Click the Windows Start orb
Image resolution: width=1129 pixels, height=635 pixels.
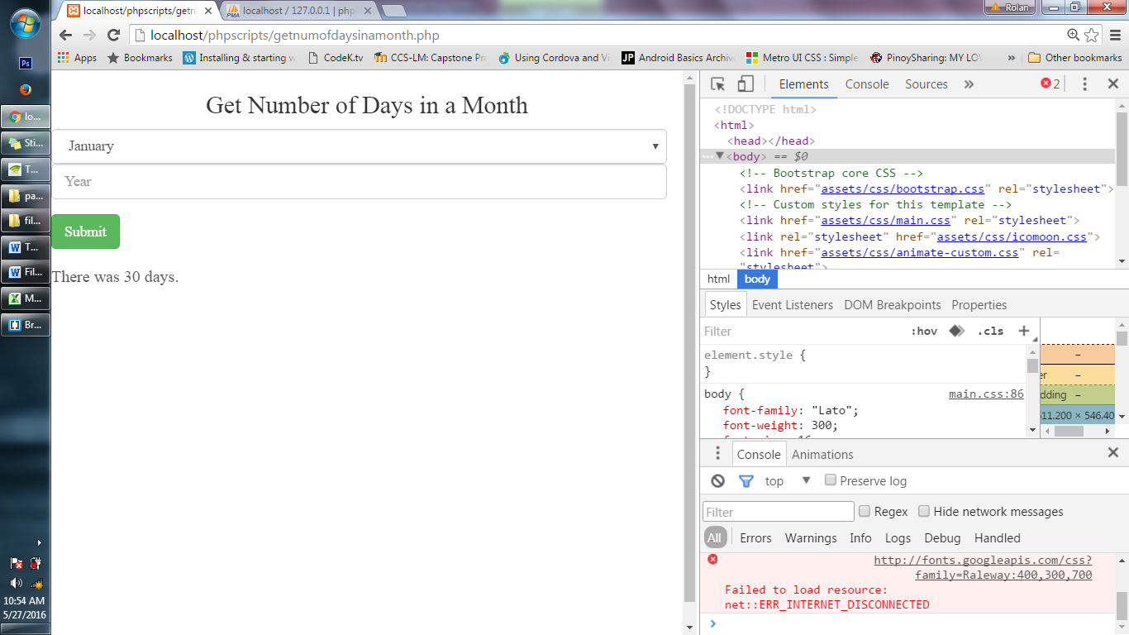pos(25,23)
